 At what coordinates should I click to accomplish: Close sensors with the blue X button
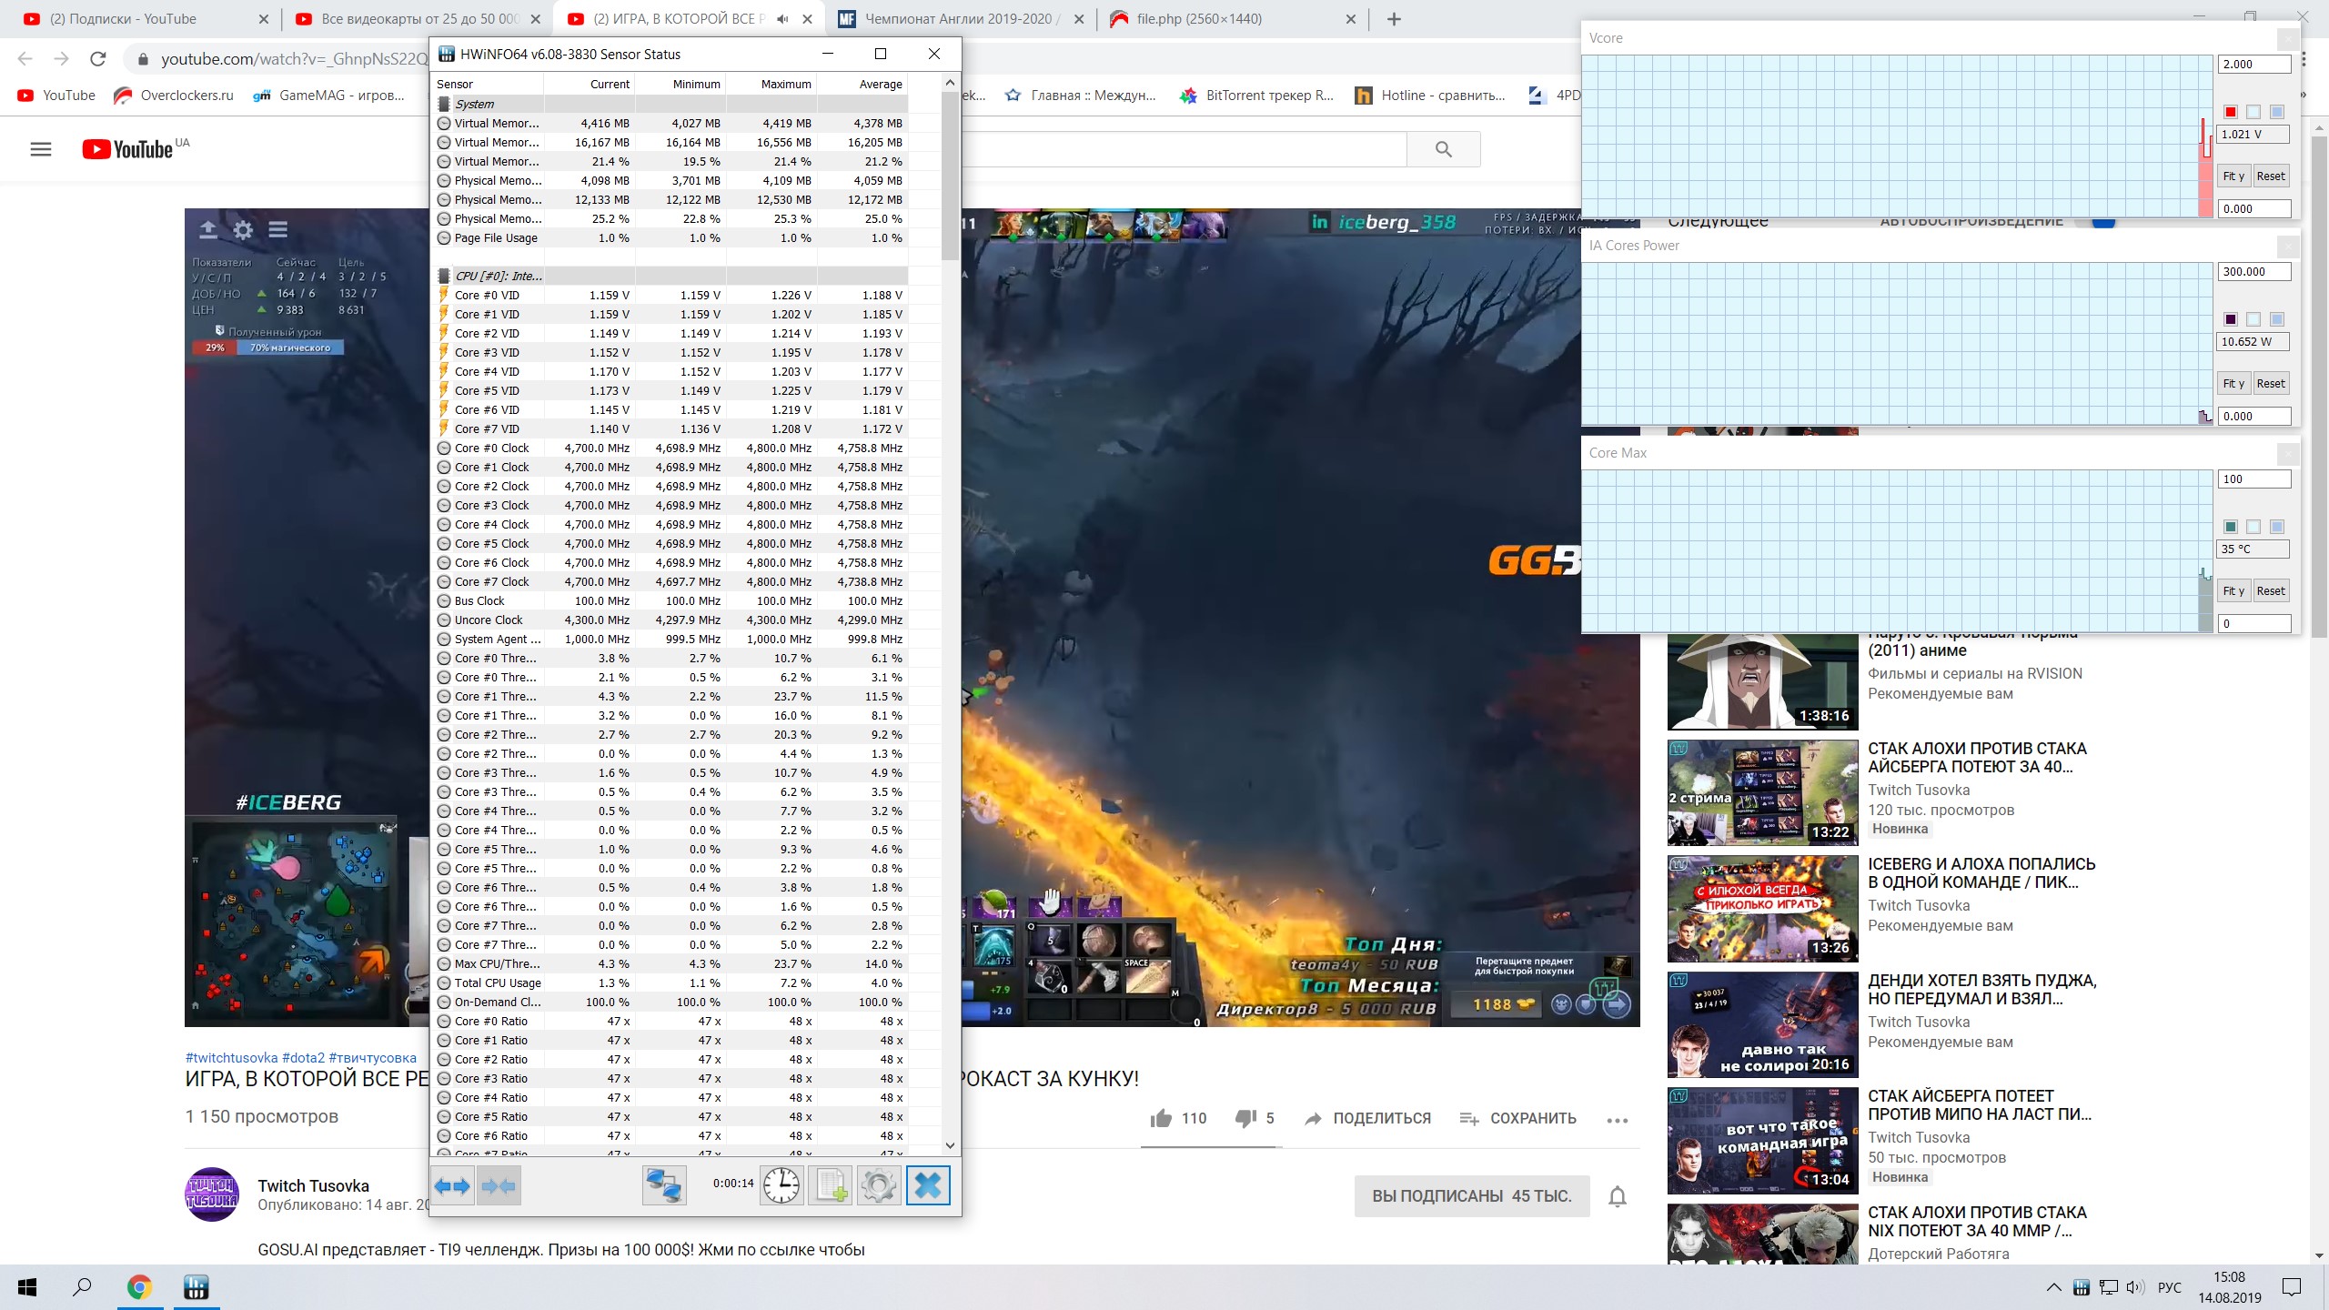point(927,1185)
